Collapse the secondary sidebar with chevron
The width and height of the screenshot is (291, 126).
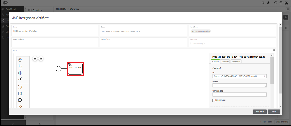[x=39, y=124]
